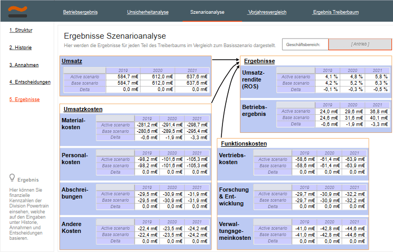Open 3. Annahmen step
This screenshot has width=393, height=252.
(24, 65)
